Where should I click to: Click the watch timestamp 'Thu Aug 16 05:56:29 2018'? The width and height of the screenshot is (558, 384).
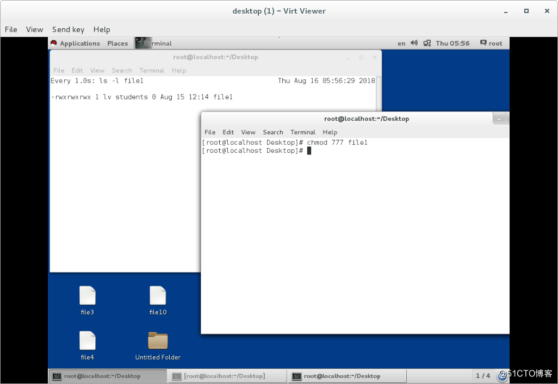[326, 81]
